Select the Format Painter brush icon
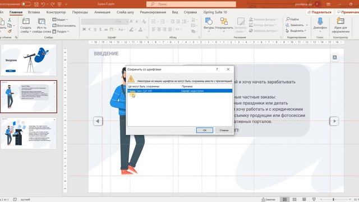This screenshot has width=359, height=202. pos(10,31)
